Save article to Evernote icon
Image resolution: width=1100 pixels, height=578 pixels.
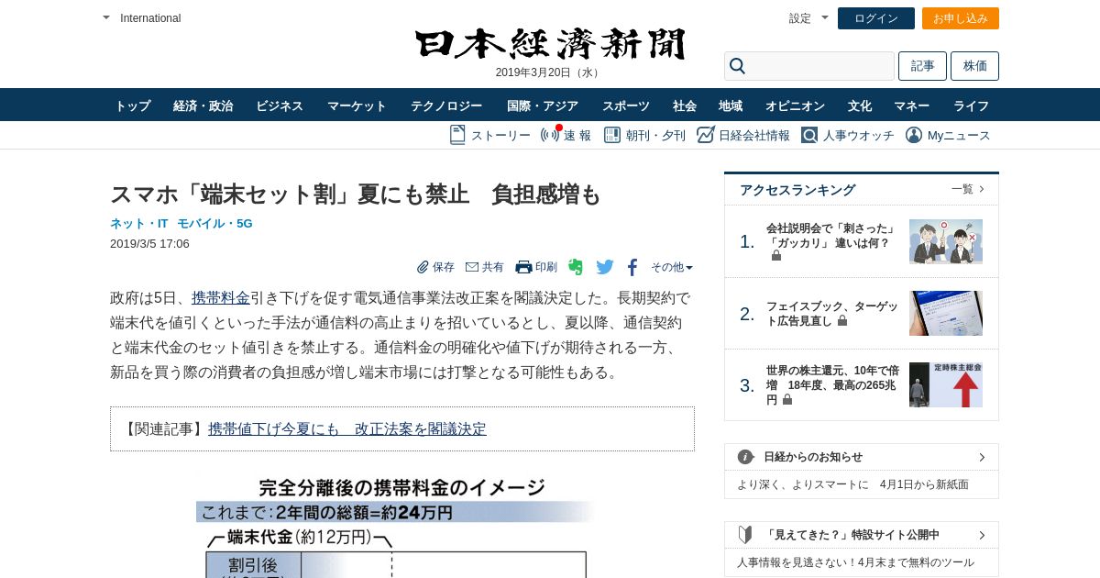[x=576, y=267]
